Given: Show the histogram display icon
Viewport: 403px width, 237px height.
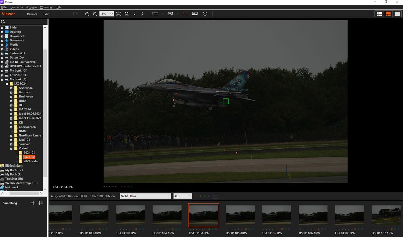Looking at the screenshot, I should (195, 14).
